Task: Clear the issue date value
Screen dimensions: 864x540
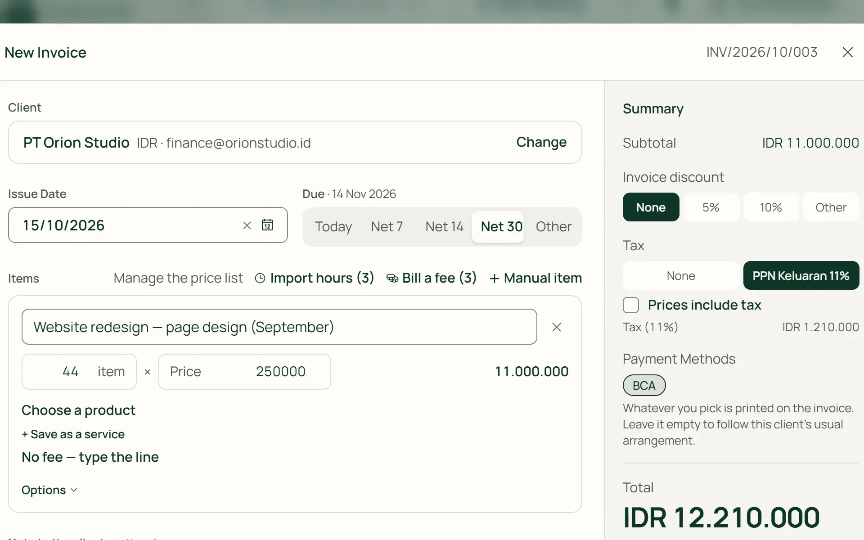Action: click(x=247, y=225)
